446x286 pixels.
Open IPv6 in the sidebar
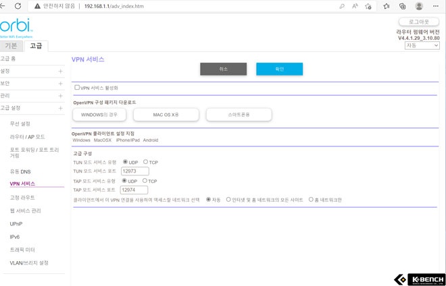pos(14,237)
